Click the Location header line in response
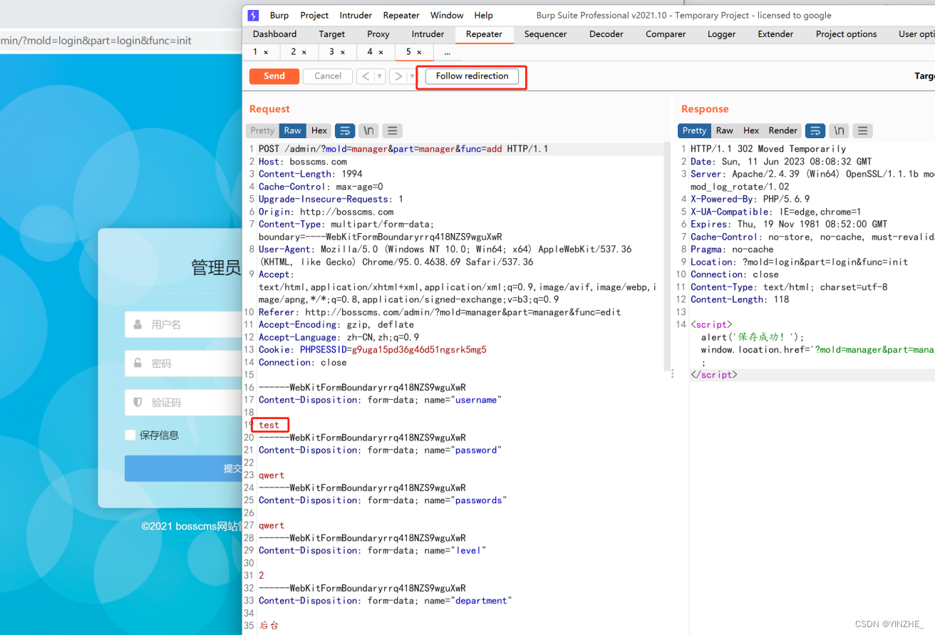This screenshot has width=935, height=635. pos(799,262)
